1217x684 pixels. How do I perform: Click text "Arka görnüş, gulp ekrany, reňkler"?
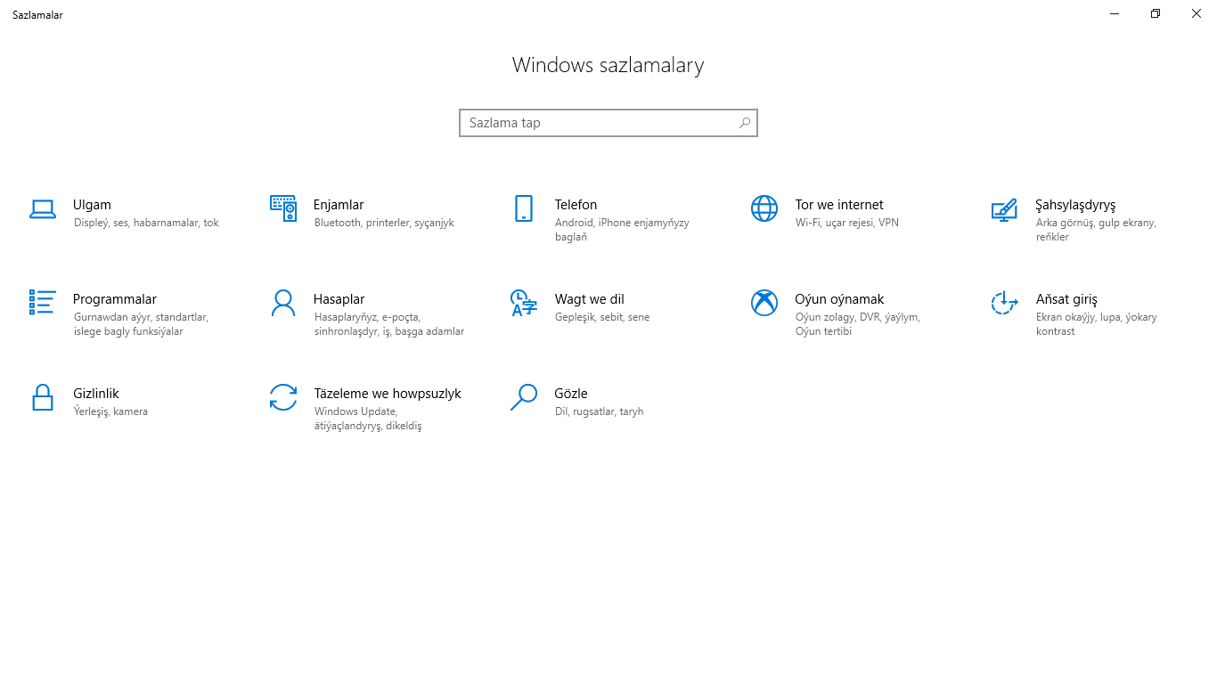click(1096, 230)
